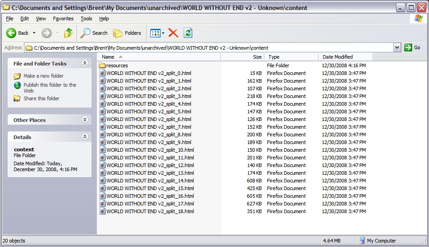This screenshot has width=429, height=247.
Task: Sort by the Size column header
Action: tap(243, 57)
